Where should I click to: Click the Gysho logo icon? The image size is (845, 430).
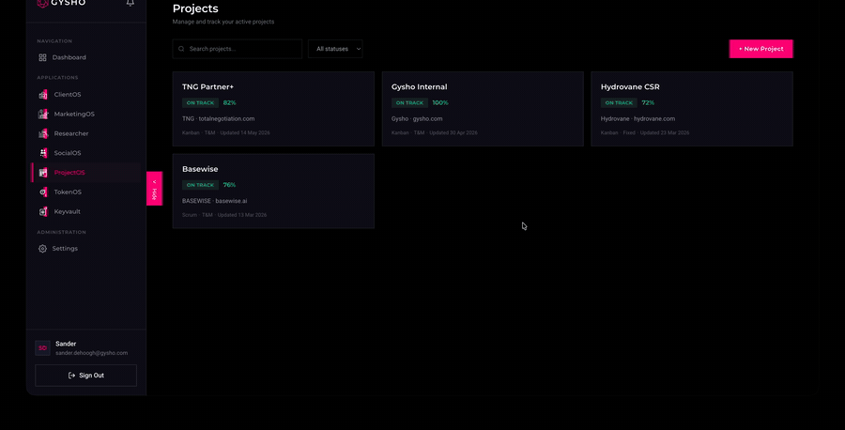(x=42, y=3)
